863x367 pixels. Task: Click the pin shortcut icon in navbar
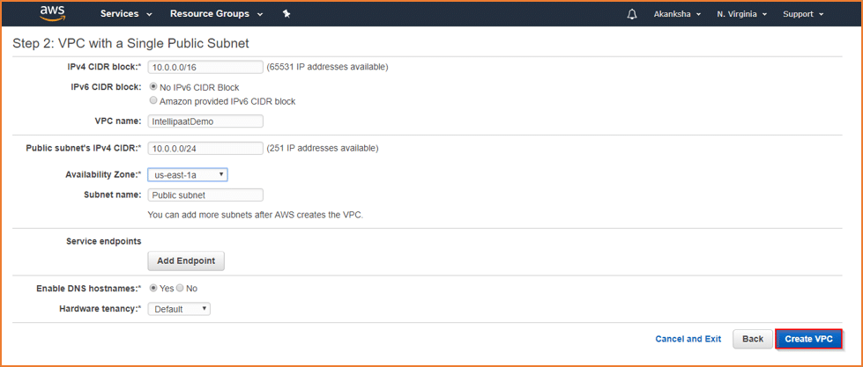286,14
